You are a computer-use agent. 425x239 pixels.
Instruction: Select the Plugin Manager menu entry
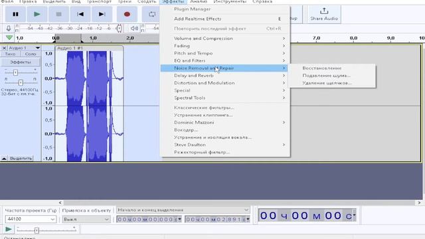[x=225, y=9]
